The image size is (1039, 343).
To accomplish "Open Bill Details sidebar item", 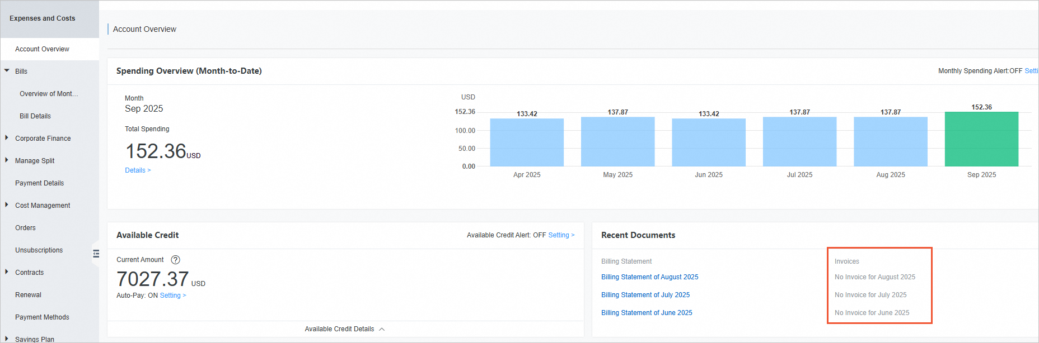I will [x=35, y=116].
